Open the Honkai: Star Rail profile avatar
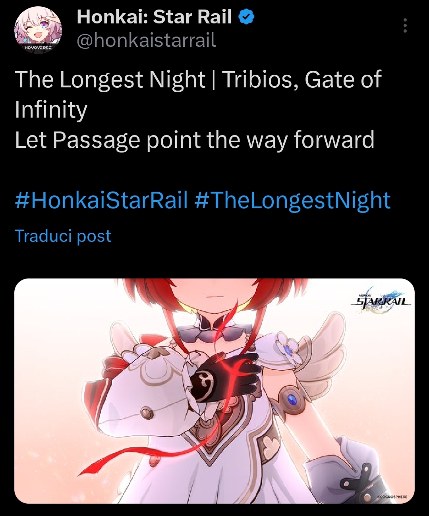The image size is (429, 516). click(x=38, y=30)
